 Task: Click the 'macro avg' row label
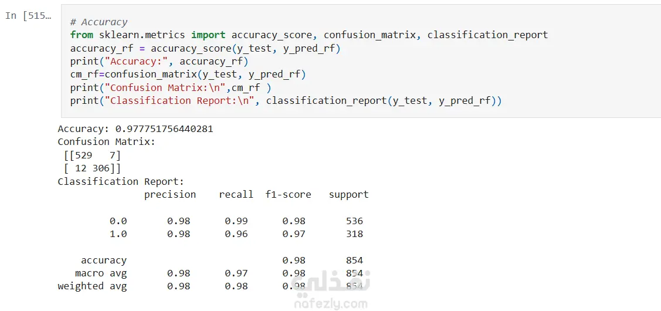click(101, 273)
